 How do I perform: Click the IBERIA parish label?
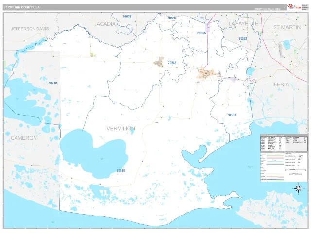pyautogui.click(x=280, y=84)
